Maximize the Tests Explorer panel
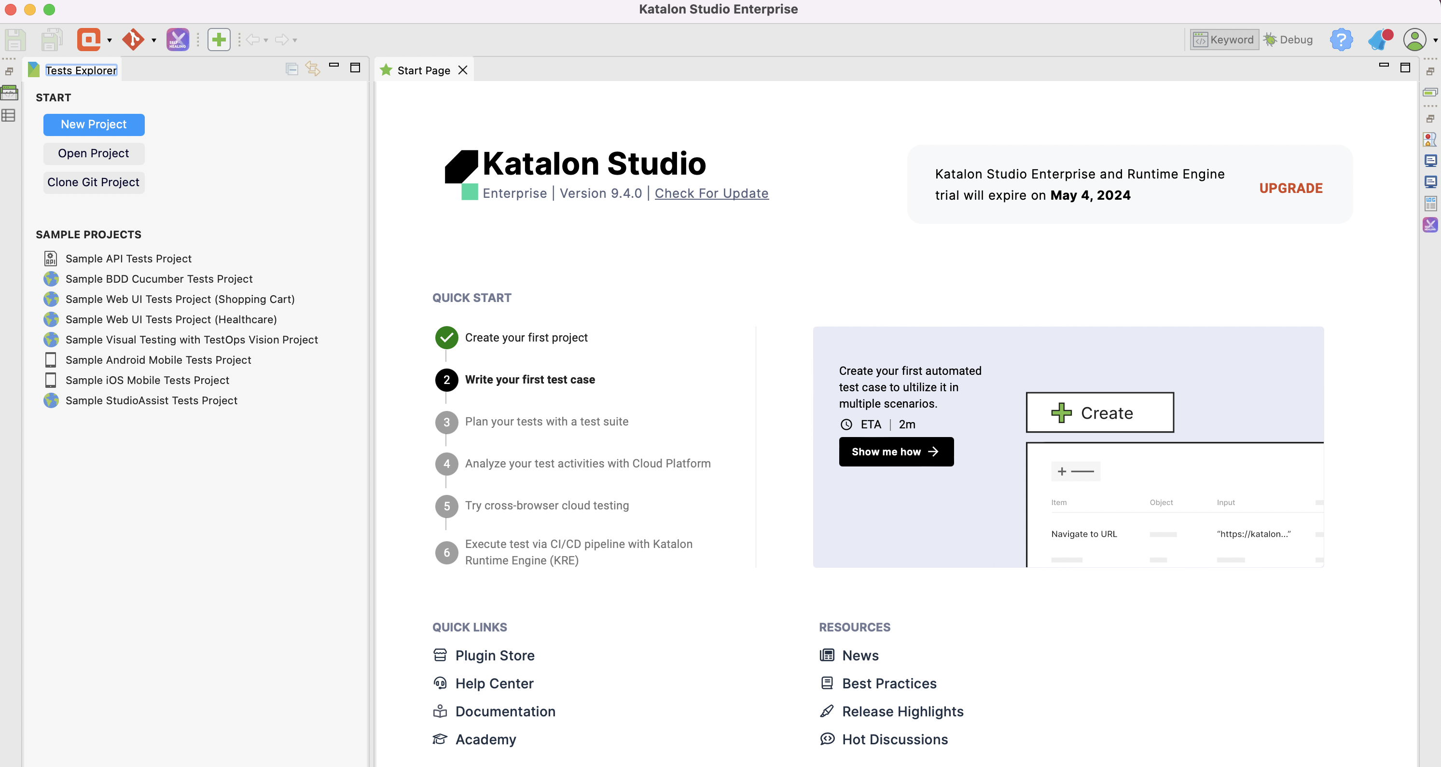Image resolution: width=1441 pixels, height=767 pixels. click(x=355, y=68)
